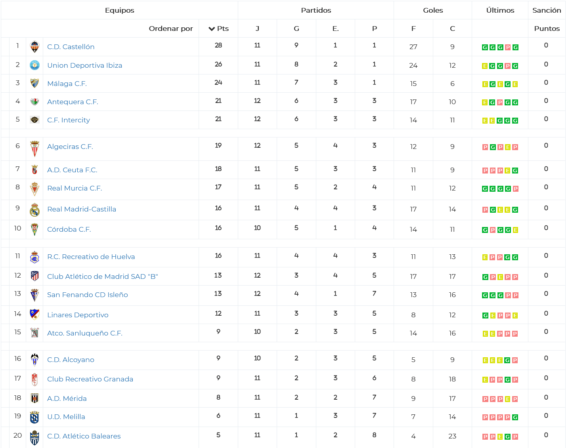Open the A.D. Ceuta F.C. link
Viewport: 570px width, 448px height.
[72, 170]
